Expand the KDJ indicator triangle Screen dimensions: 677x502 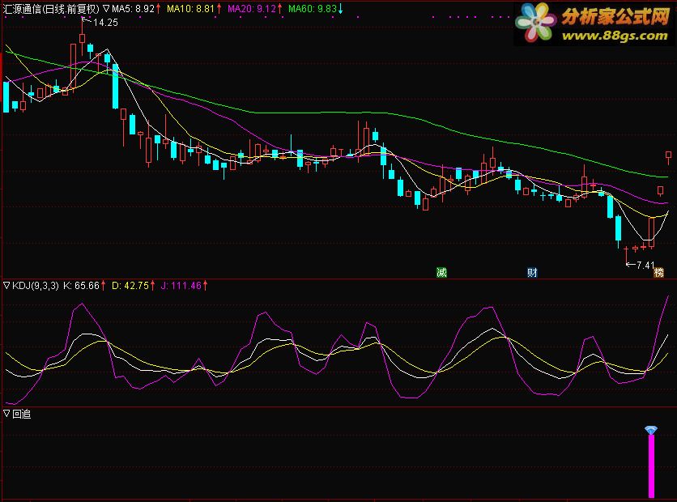6,285
